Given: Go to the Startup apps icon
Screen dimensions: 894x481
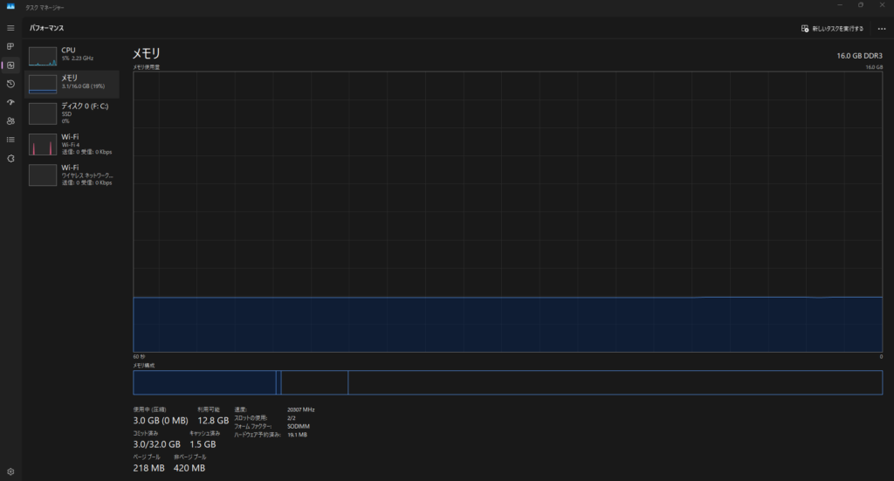Looking at the screenshot, I should [x=10, y=102].
